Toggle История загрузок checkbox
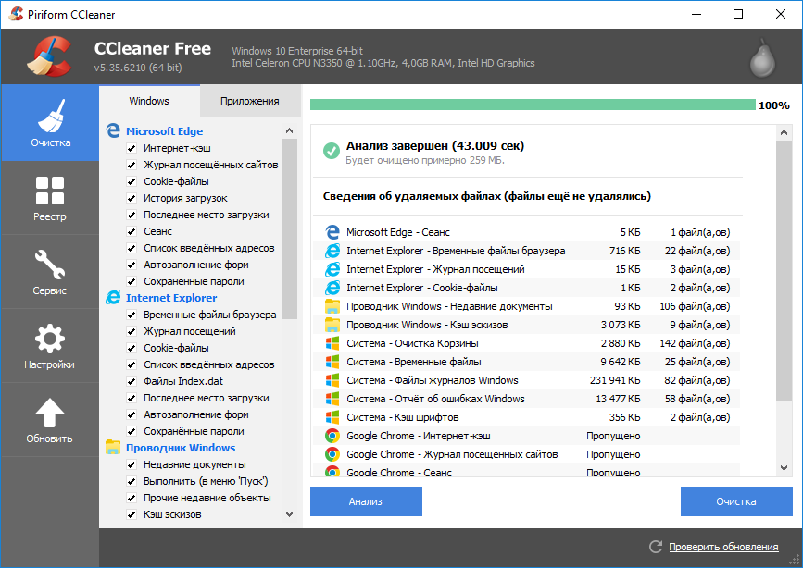803x568 pixels. (x=132, y=198)
